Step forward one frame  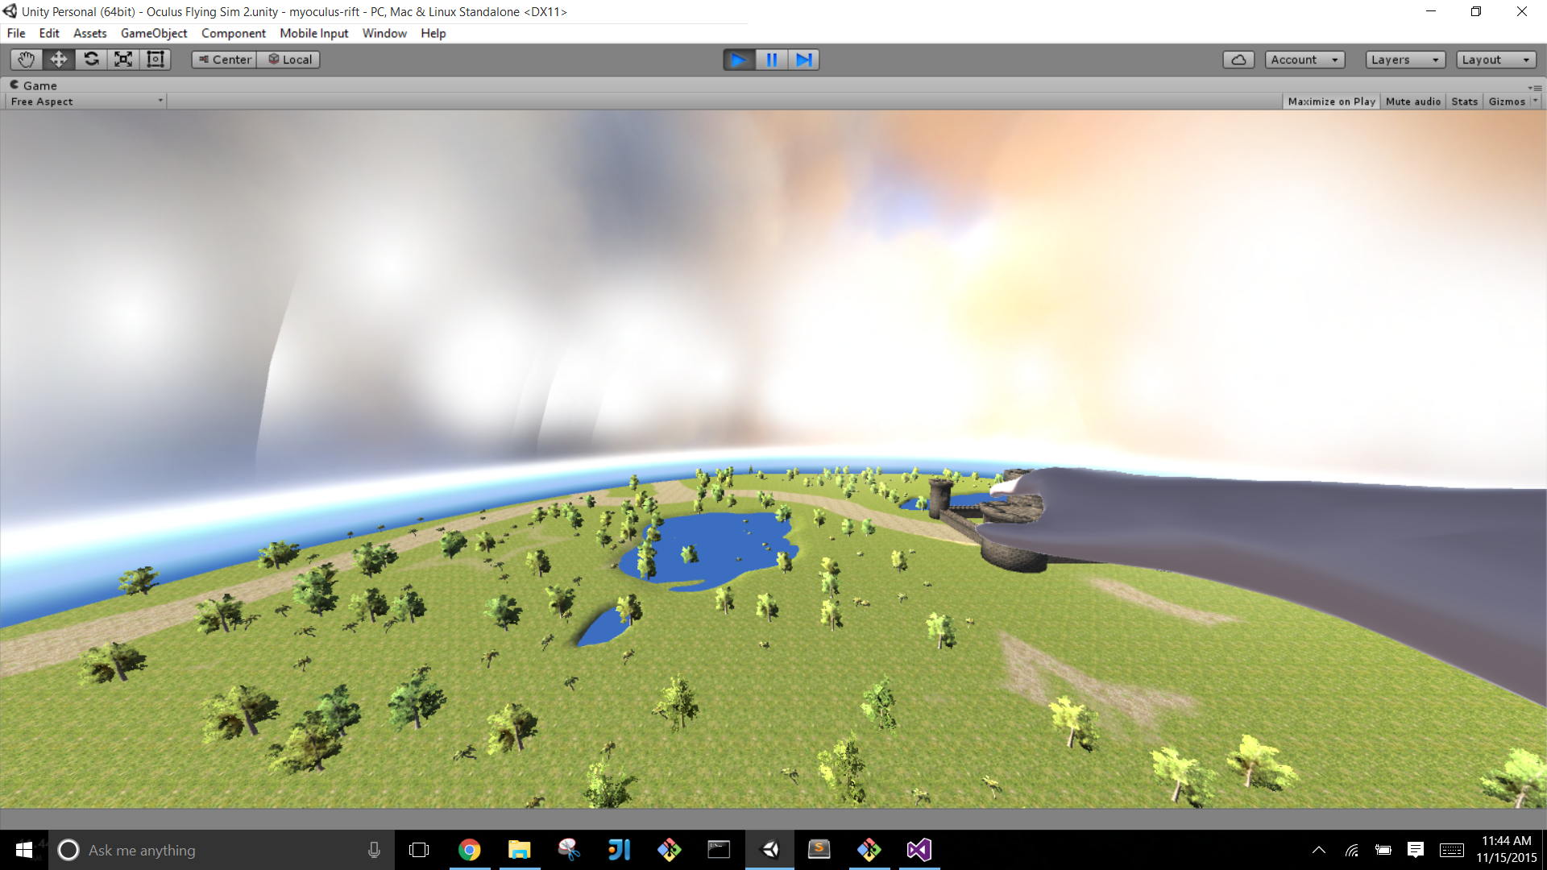pyautogui.click(x=803, y=60)
